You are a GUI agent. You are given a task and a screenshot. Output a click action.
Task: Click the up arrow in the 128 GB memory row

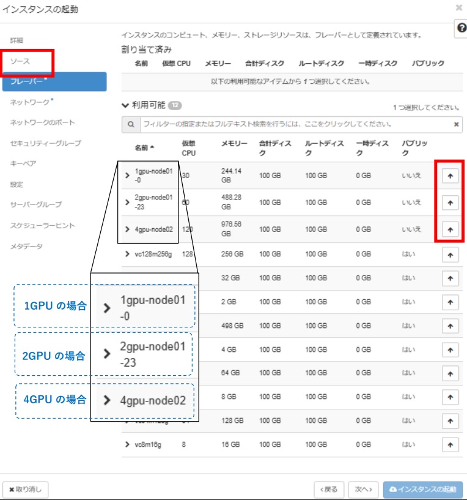(450, 421)
